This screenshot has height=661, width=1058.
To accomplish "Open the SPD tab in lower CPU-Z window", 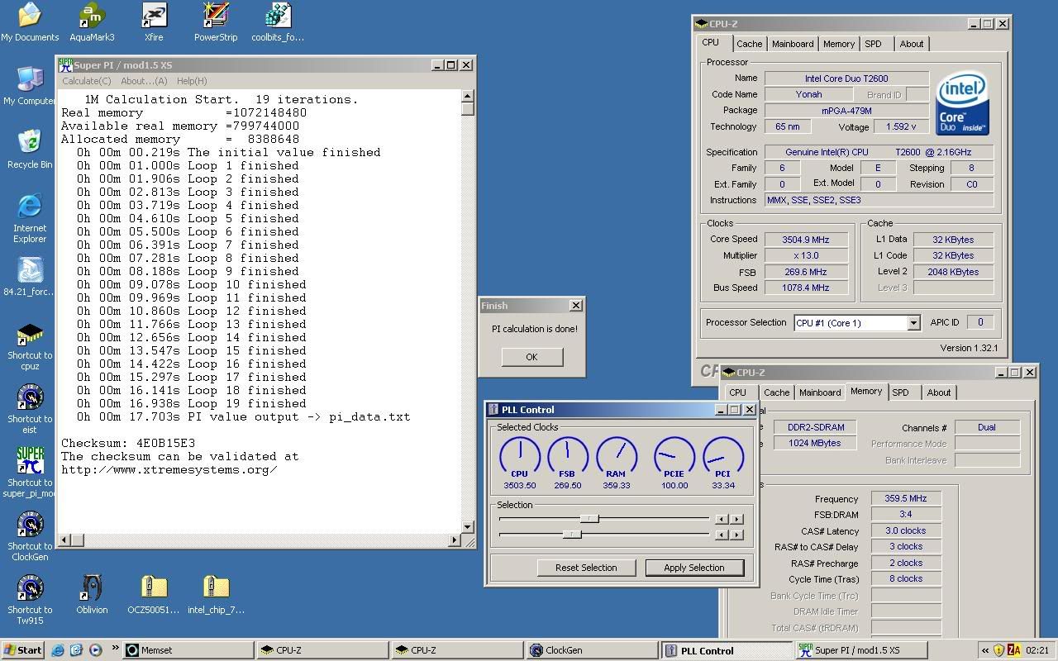I will pos(900,392).
